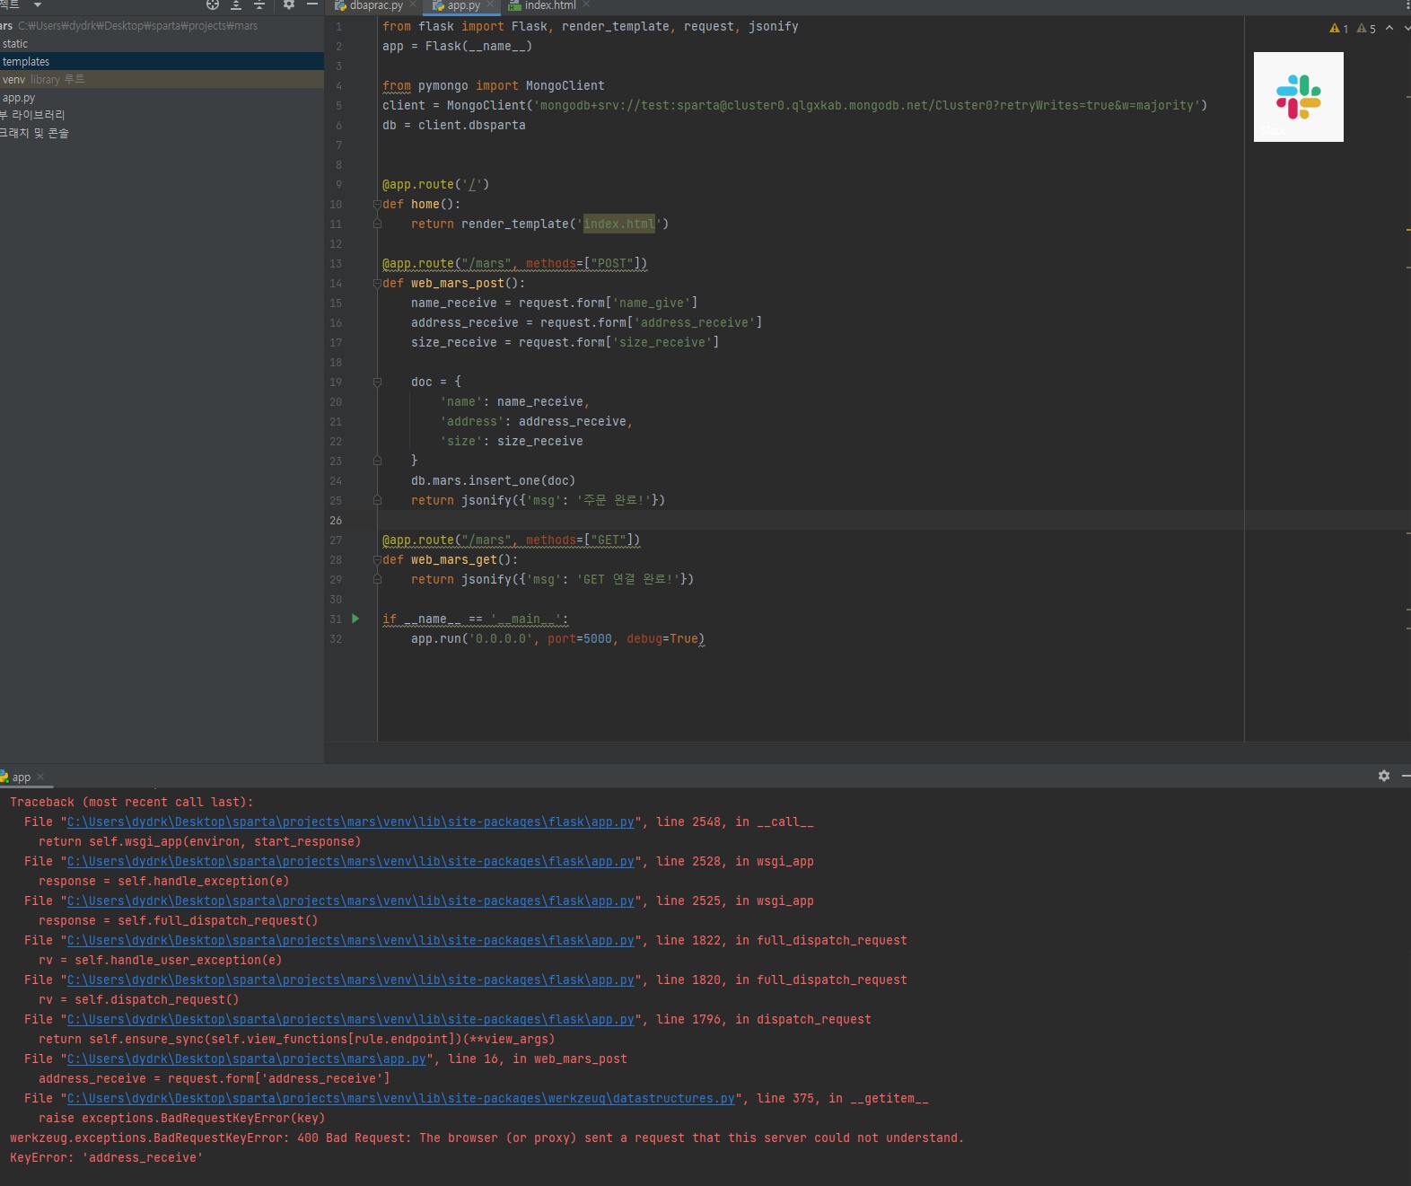This screenshot has width=1411, height=1186.
Task: Open flask app.py link at line 1822
Action: pos(351,941)
